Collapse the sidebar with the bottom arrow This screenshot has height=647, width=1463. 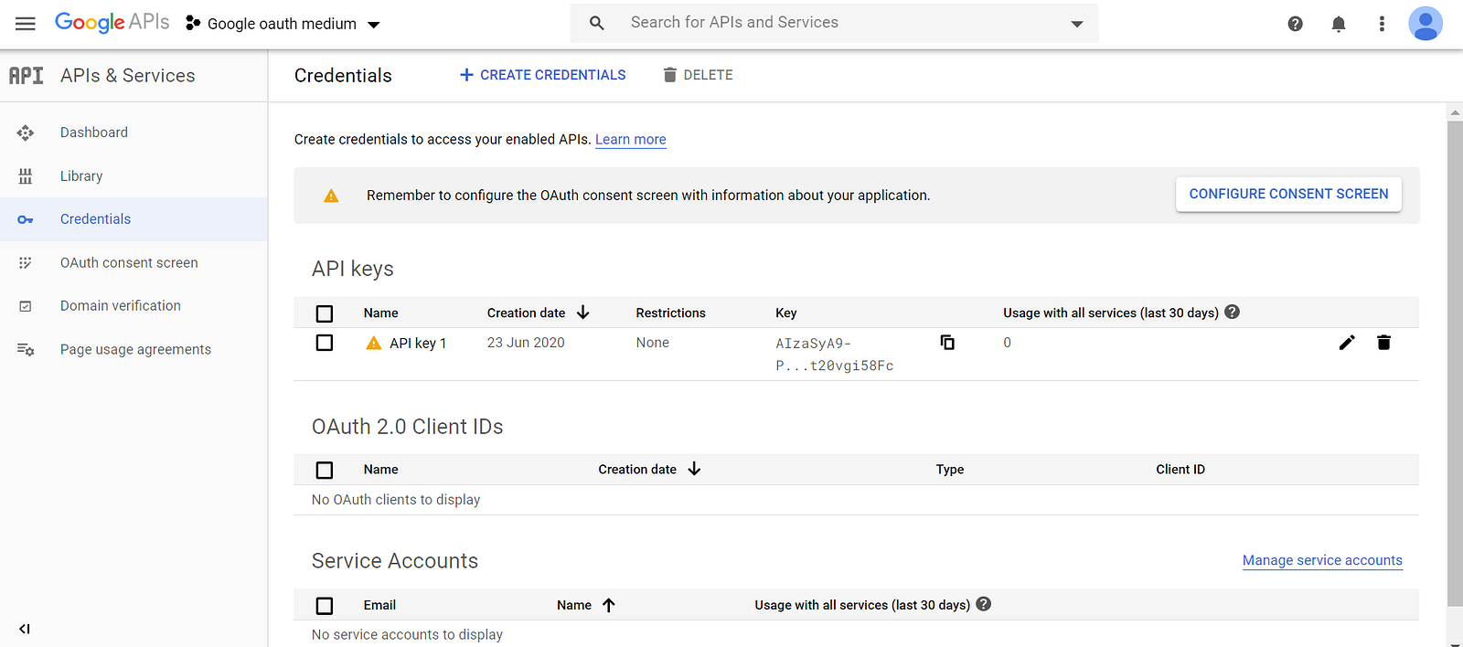[25, 629]
